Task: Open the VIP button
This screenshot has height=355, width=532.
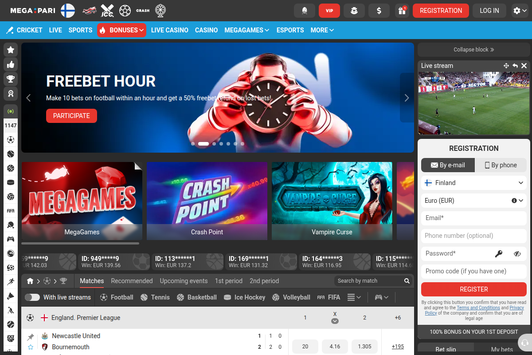Action: 329,11
